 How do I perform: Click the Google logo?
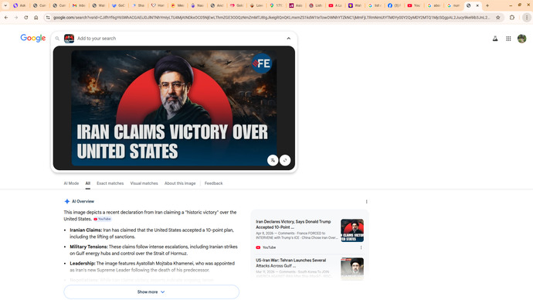pyautogui.click(x=33, y=38)
